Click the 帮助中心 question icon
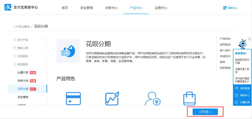The image size is (252, 119). tap(236, 95)
